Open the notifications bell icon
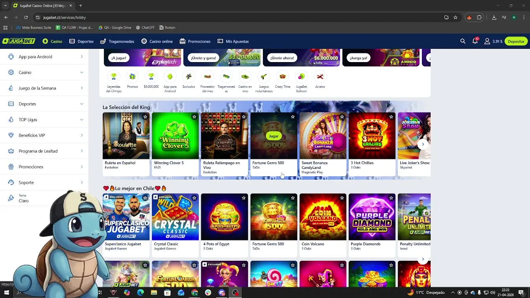This screenshot has height=298, width=530. tap(475, 41)
